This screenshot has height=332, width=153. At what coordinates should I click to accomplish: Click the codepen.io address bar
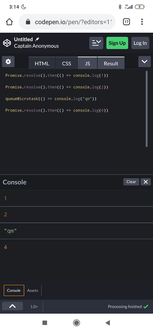[x=67, y=22]
